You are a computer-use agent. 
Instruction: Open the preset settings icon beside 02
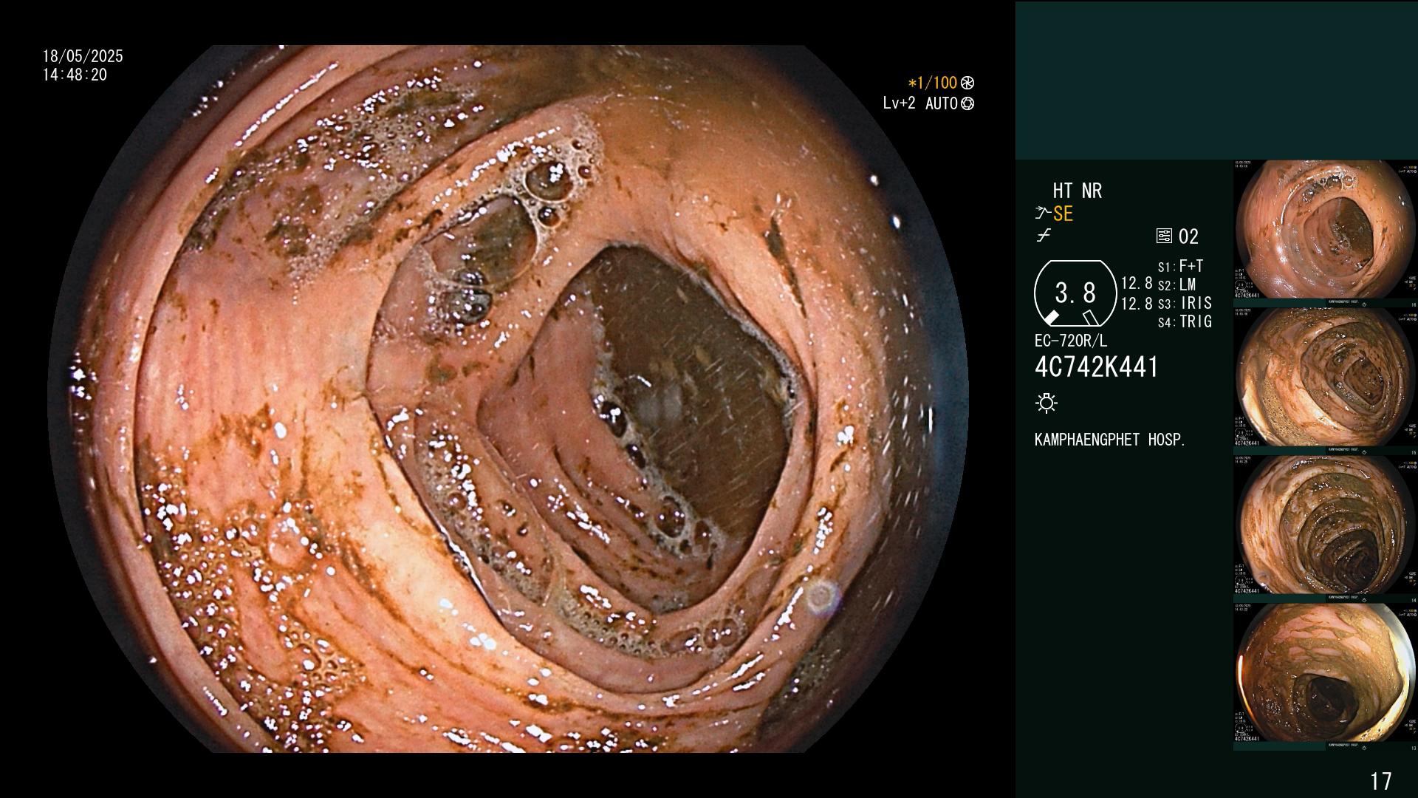pos(1164,236)
